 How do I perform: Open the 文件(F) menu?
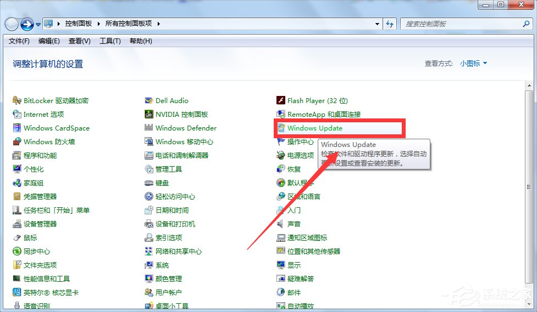(x=19, y=41)
